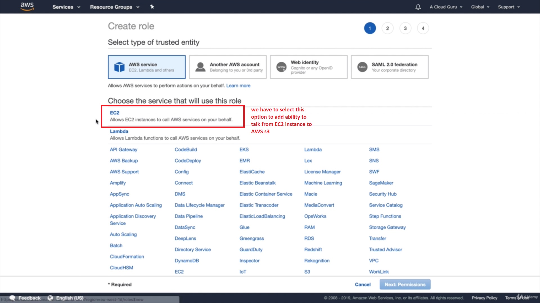Open the Resource Groups dropdown
The width and height of the screenshot is (540, 303).
tap(114, 7)
